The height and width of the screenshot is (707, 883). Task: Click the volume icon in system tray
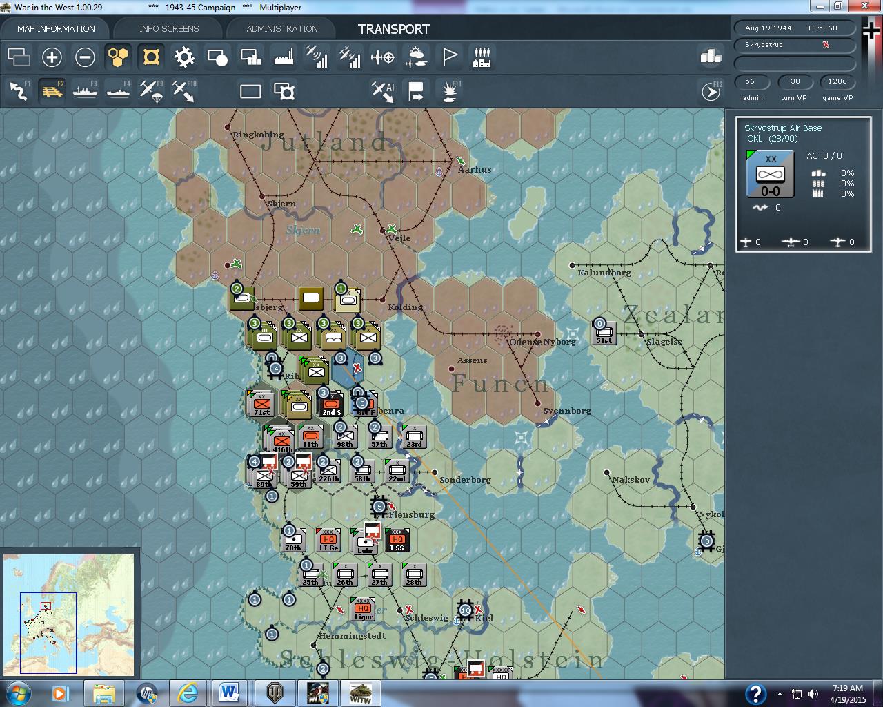(813, 694)
